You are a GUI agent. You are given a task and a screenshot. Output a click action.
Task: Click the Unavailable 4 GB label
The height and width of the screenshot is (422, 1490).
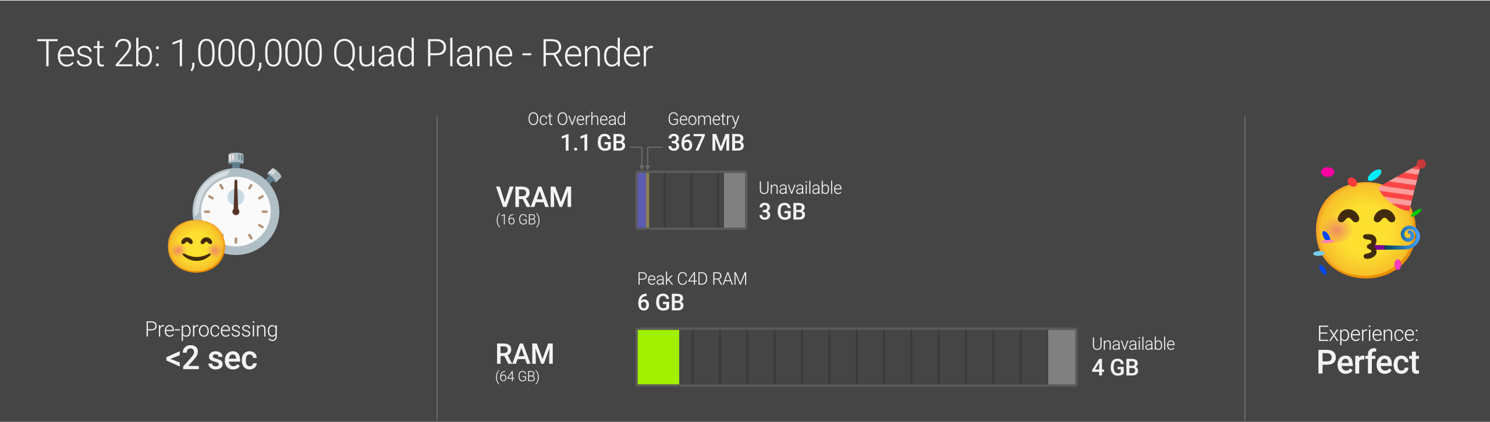(x=1133, y=356)
